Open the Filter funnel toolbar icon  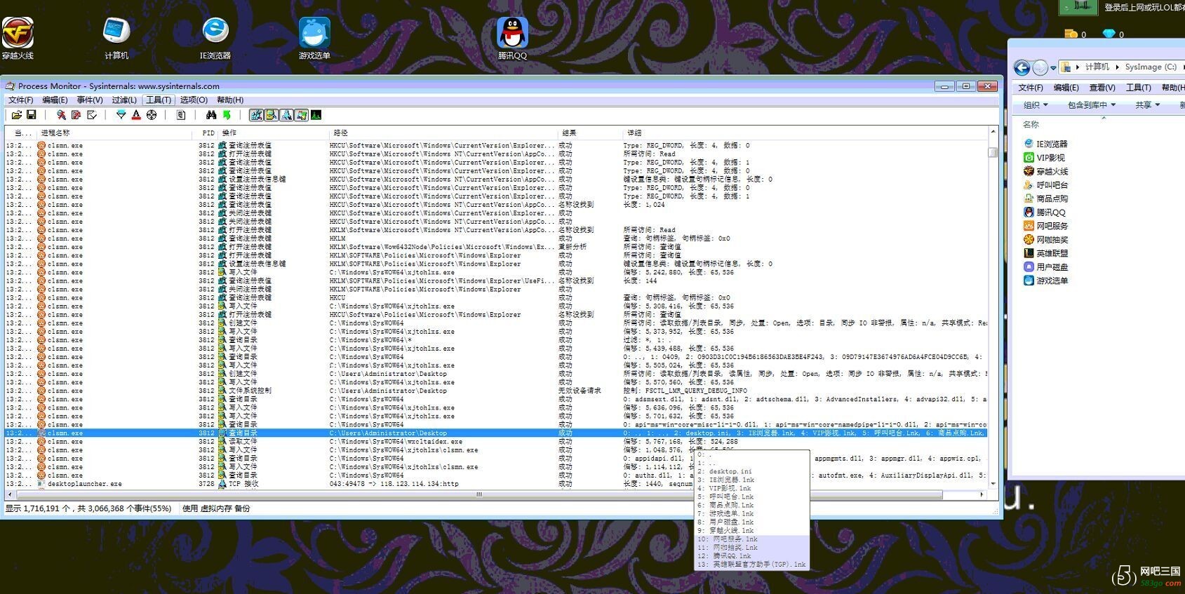point(121,115)
